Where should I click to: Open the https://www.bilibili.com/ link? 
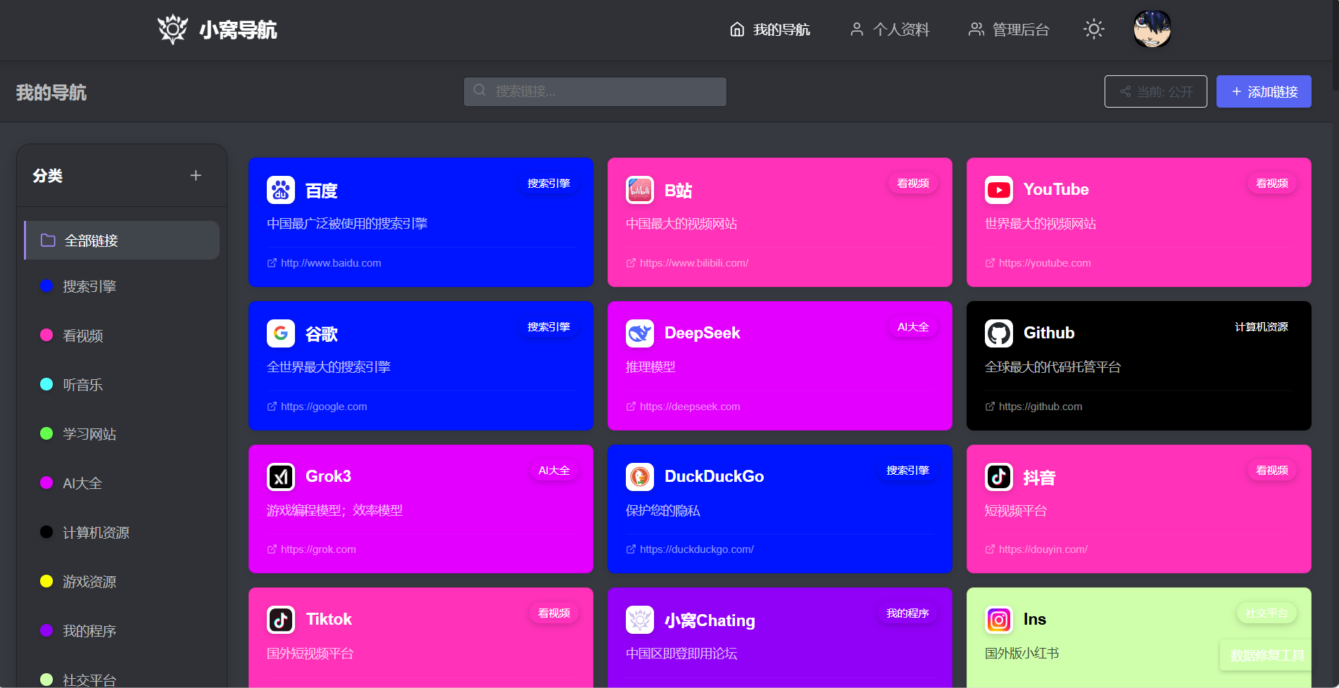pyautogui.click(x=687, y=263)
